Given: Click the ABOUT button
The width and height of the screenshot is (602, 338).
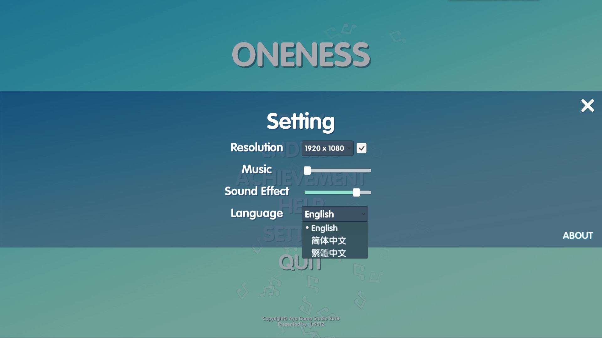Looking at the screenshot, I should tap(578, 235).
